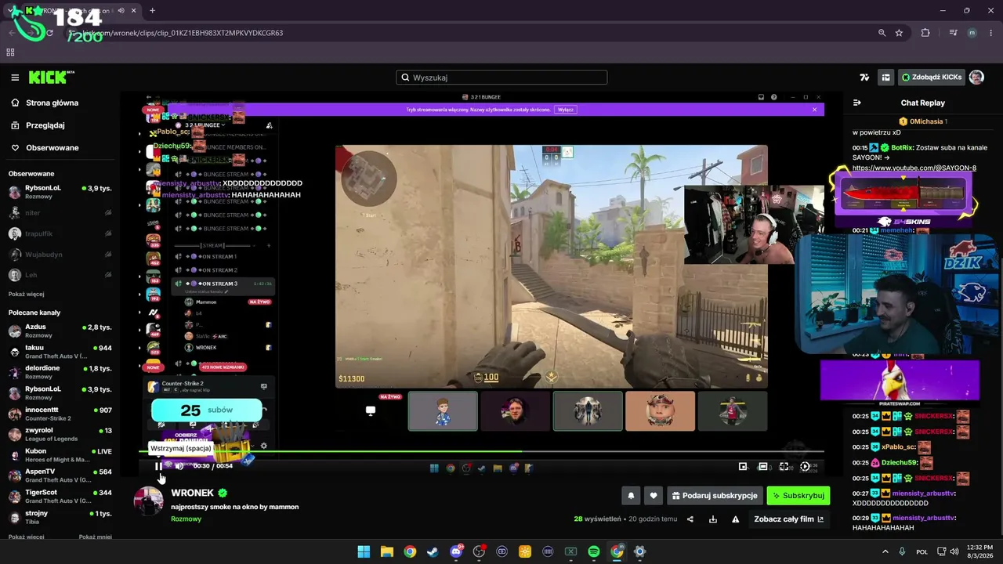Open the 7TV extension icon
The width and height of the screenshot is (1003, 564).
[x=864, y=78]
